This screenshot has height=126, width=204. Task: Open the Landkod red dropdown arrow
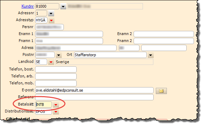[x=51, y=62]
